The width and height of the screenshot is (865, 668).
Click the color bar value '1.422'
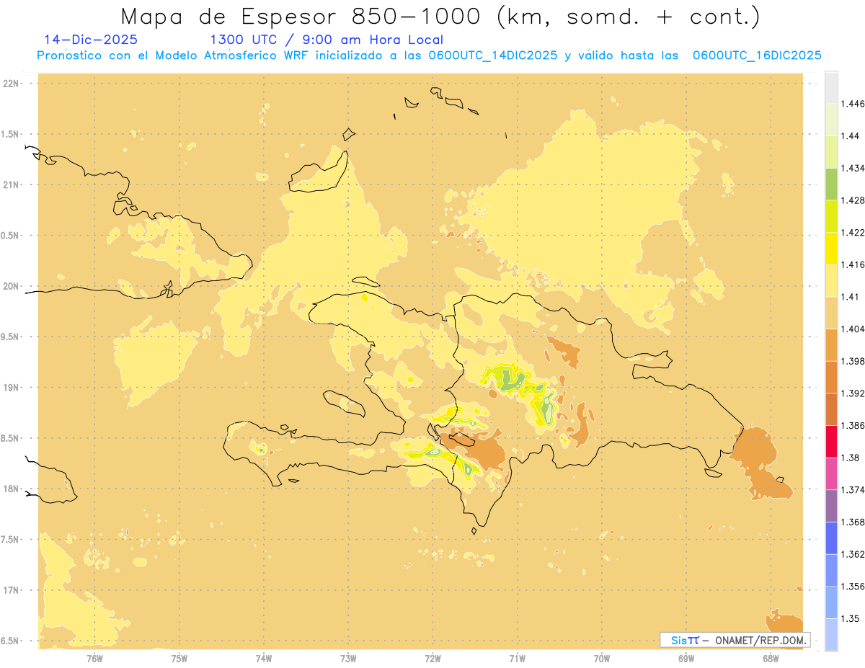point(853,232)
